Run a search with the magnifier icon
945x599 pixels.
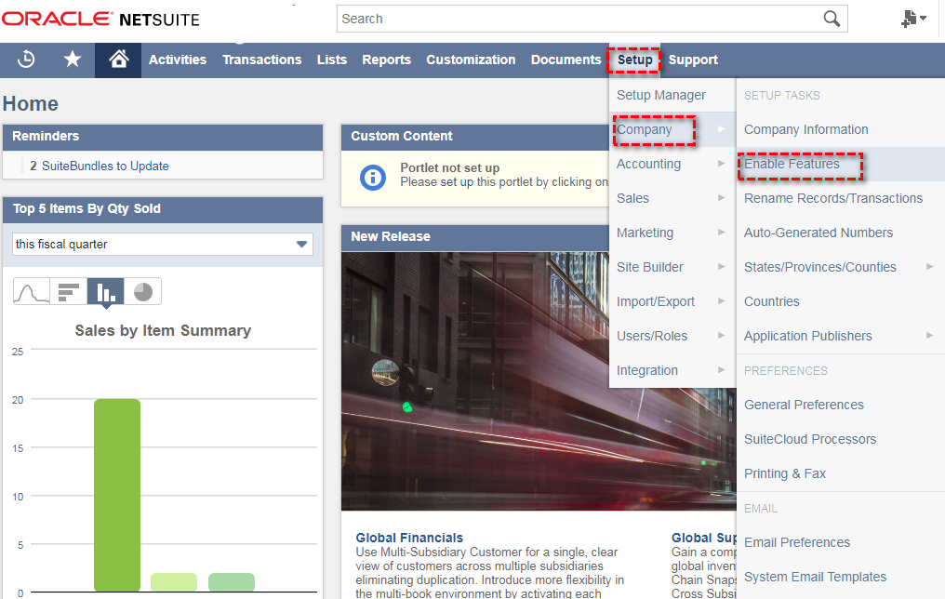831,19
